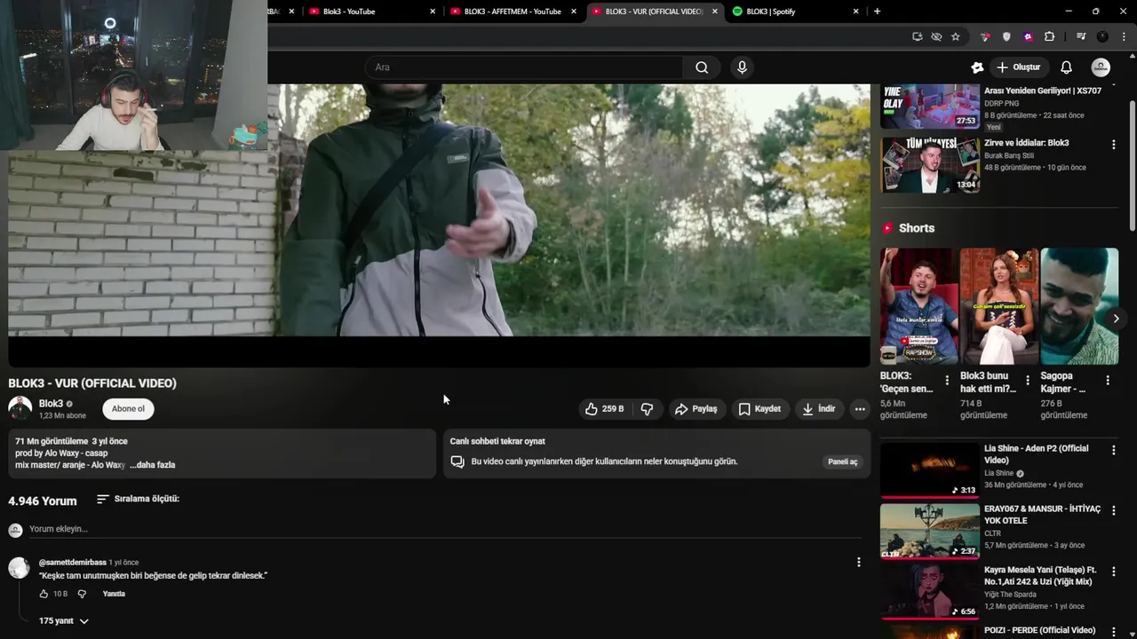Click the purple extension icon in toolbar
This screenshot has height=639, width=1137.
coord(1028,36)
